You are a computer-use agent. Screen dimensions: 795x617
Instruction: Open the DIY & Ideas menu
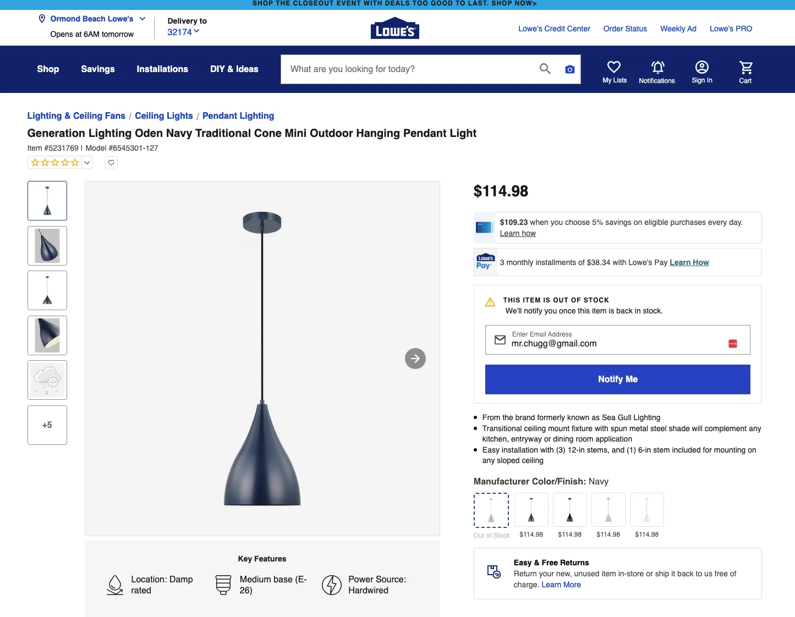point(234,69)
